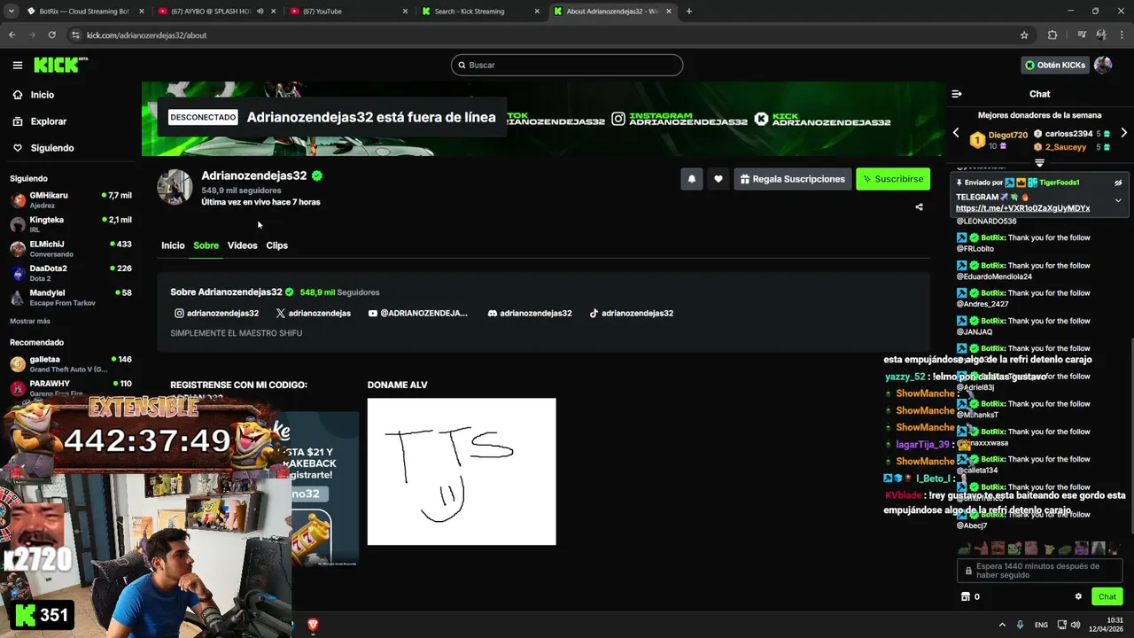
Task: Open the X adrianozendejas link
Action: tap(313, 313)
